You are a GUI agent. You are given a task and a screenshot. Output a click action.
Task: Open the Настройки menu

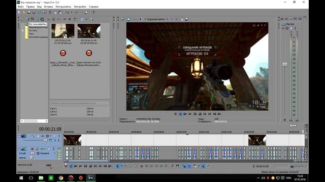[80, 7]
